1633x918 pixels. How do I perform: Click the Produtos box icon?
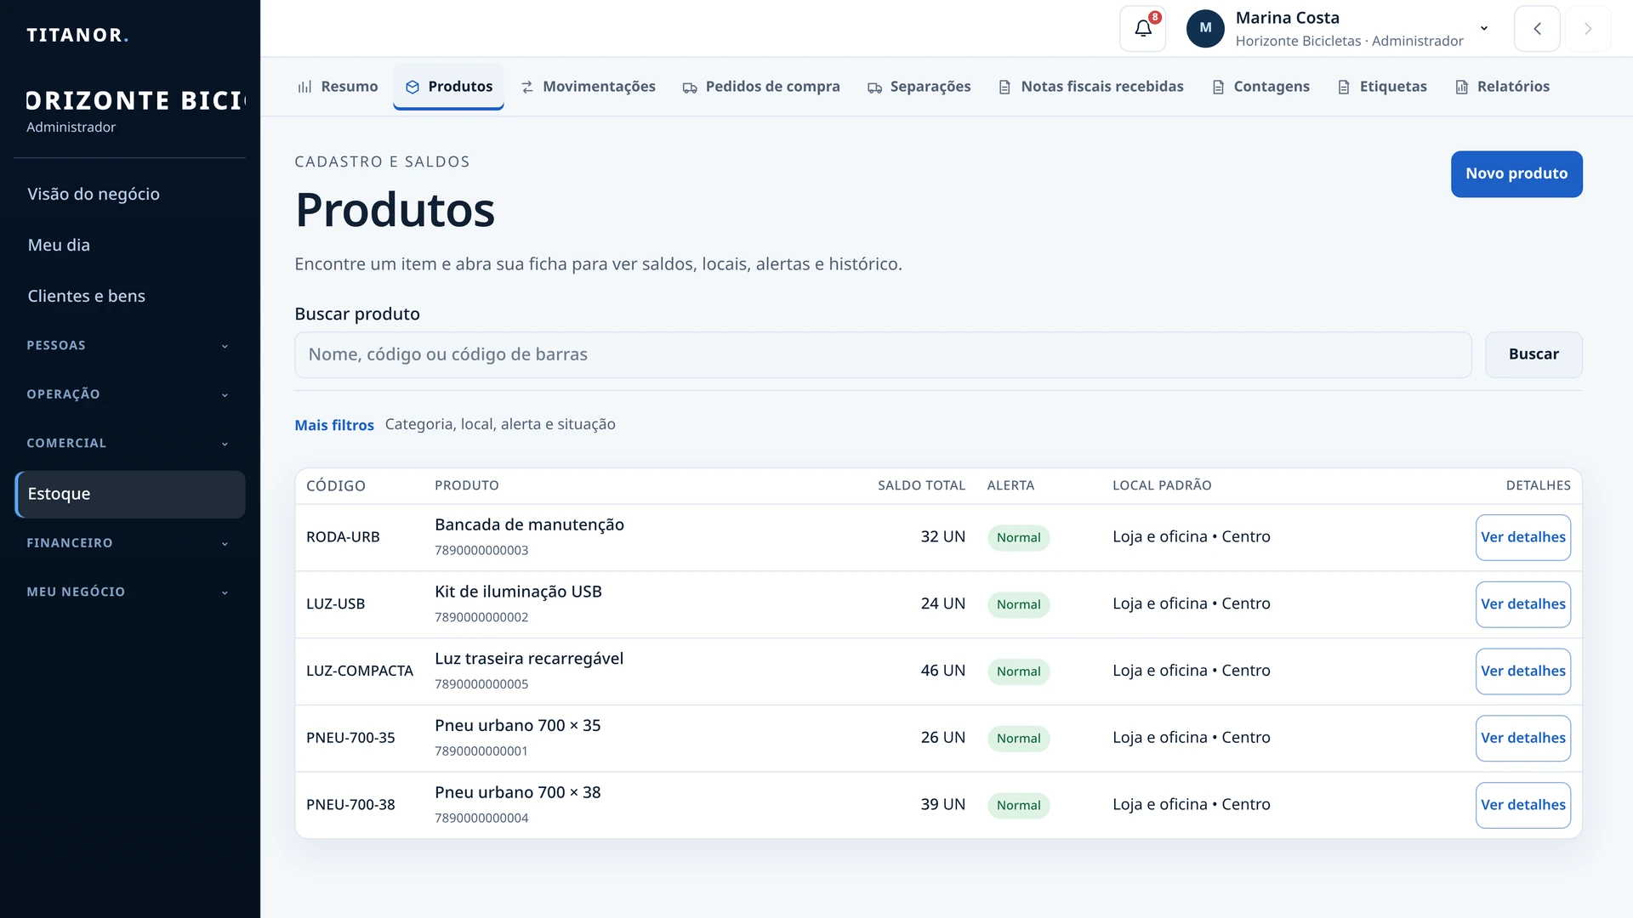pyautogui.click(x=413, y=87)
